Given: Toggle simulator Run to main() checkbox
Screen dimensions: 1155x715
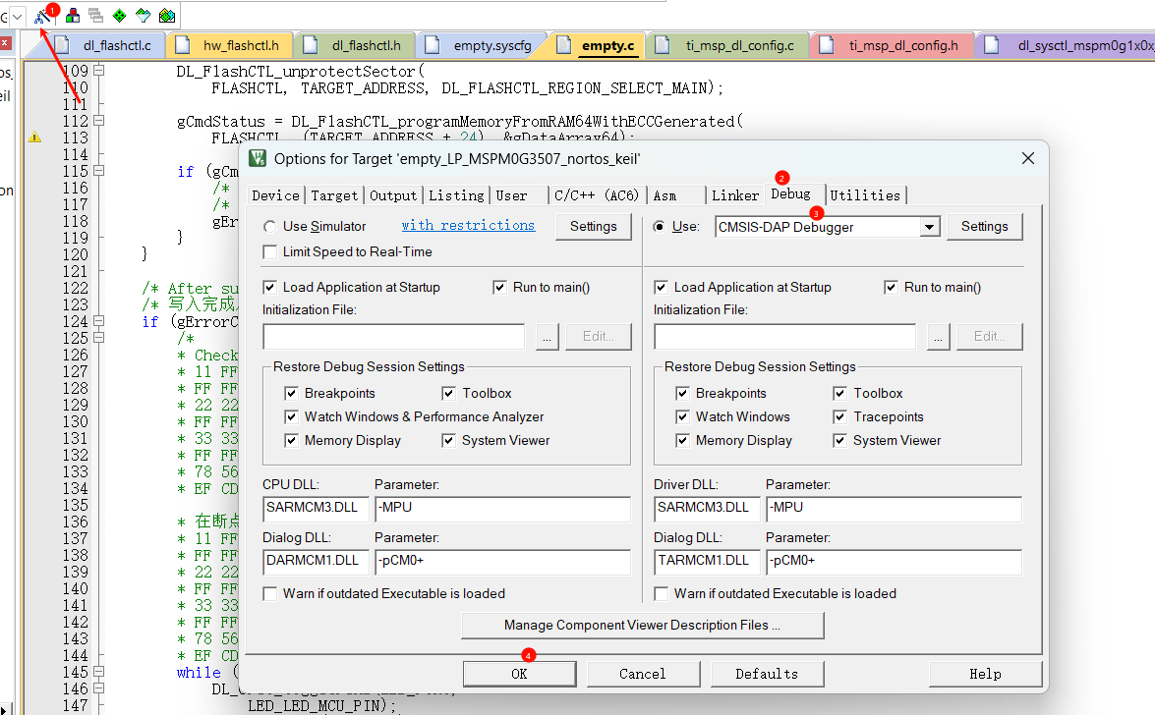Looking at the screenshot, I should coord(499,287).
